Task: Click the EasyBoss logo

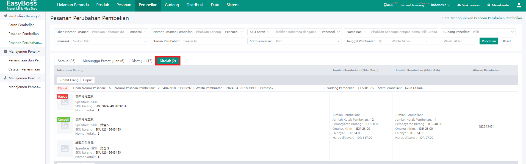Action: pos(22,5)
